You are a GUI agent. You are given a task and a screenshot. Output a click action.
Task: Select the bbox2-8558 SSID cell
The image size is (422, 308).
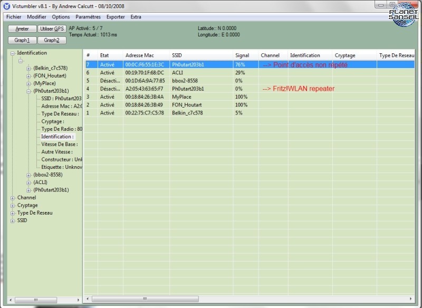[x=185, y=81]
